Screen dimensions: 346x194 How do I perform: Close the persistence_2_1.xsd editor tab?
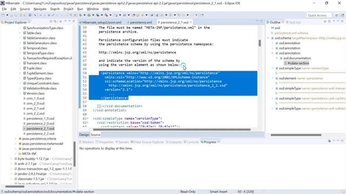coord(191,22)
